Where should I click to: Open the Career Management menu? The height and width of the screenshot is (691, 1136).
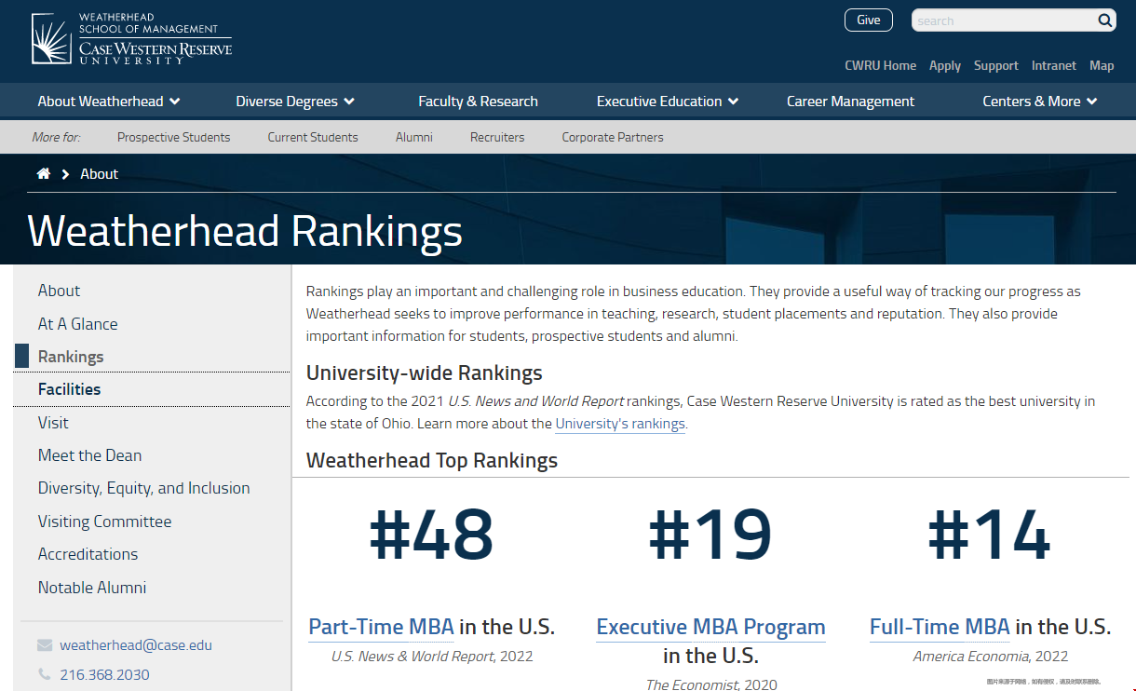(x=850, y=102)
